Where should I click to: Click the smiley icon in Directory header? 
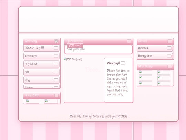56,41
